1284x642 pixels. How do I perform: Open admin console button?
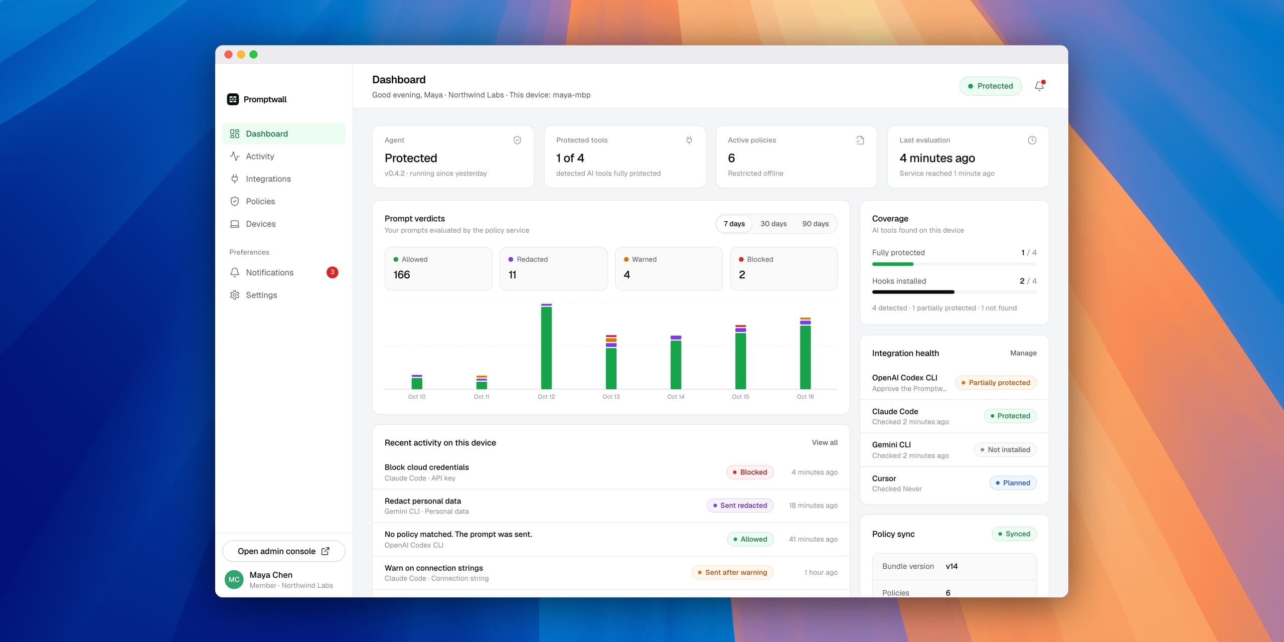(x=283, y=551)
